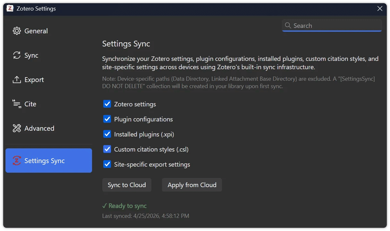Click the red Settings Sync icon

(x=17, y=161)
